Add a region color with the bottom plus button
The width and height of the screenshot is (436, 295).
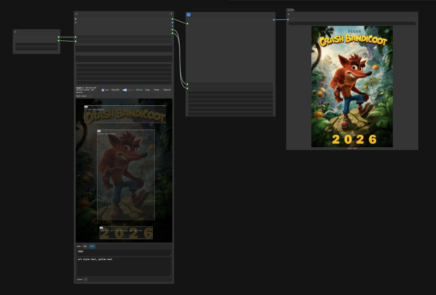(x=86, y=279)
